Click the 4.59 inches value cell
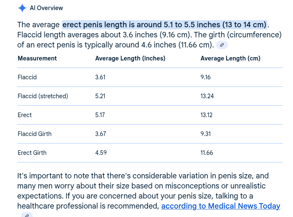 tap(101, 153)
